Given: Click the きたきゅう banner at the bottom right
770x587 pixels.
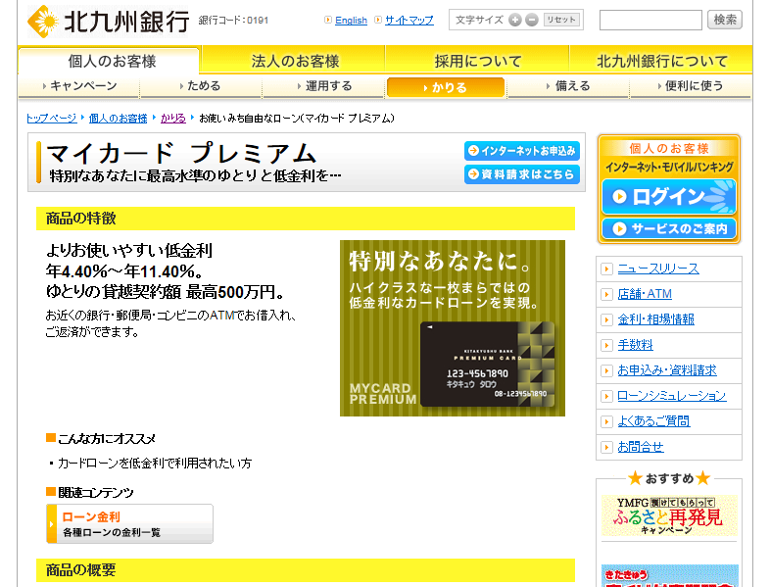Looking at the screenshot, I should click(669, 575).
